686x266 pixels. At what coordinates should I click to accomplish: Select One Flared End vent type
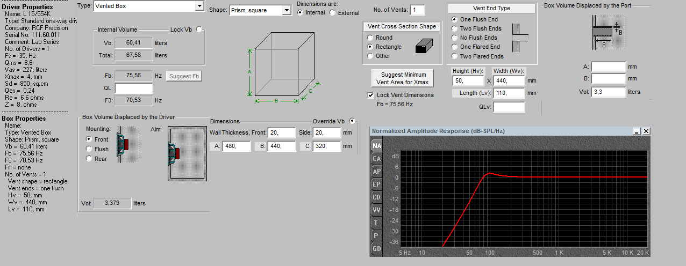[454, 47]
